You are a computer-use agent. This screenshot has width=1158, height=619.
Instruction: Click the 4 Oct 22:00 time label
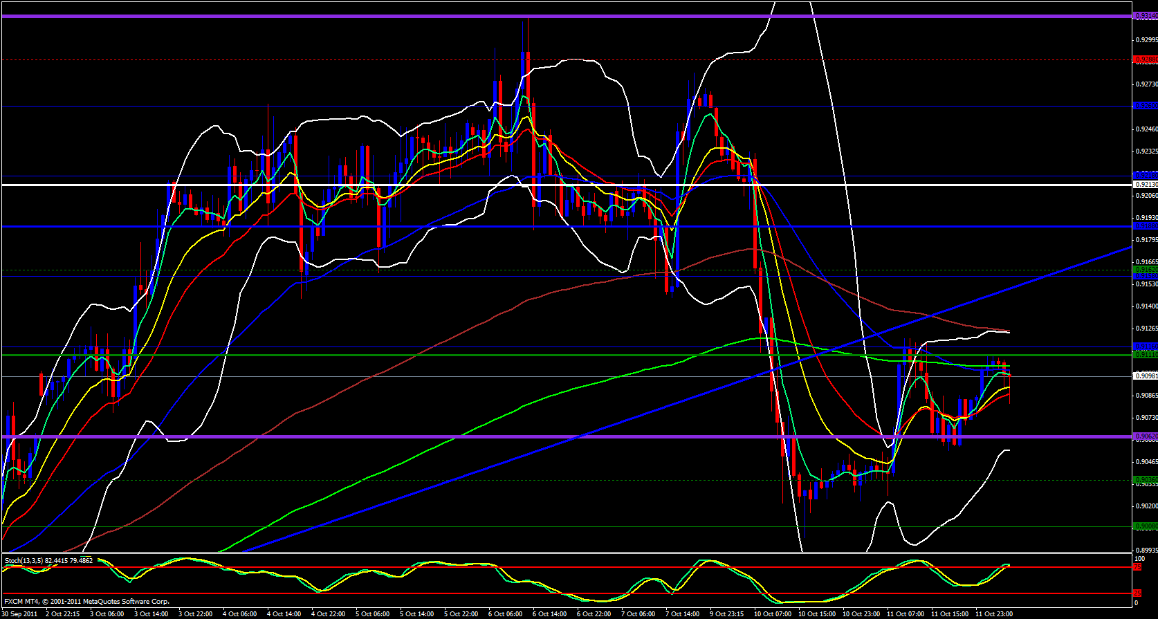(329, 613)
